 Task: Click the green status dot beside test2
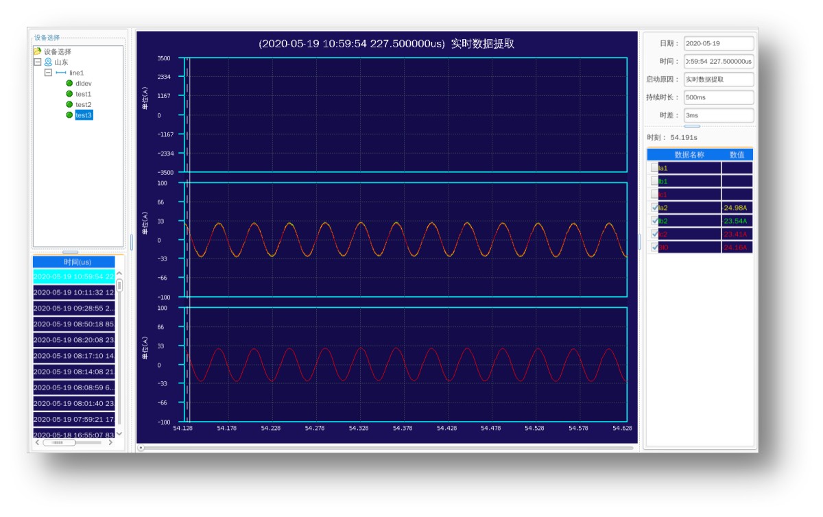pos(69,104)
